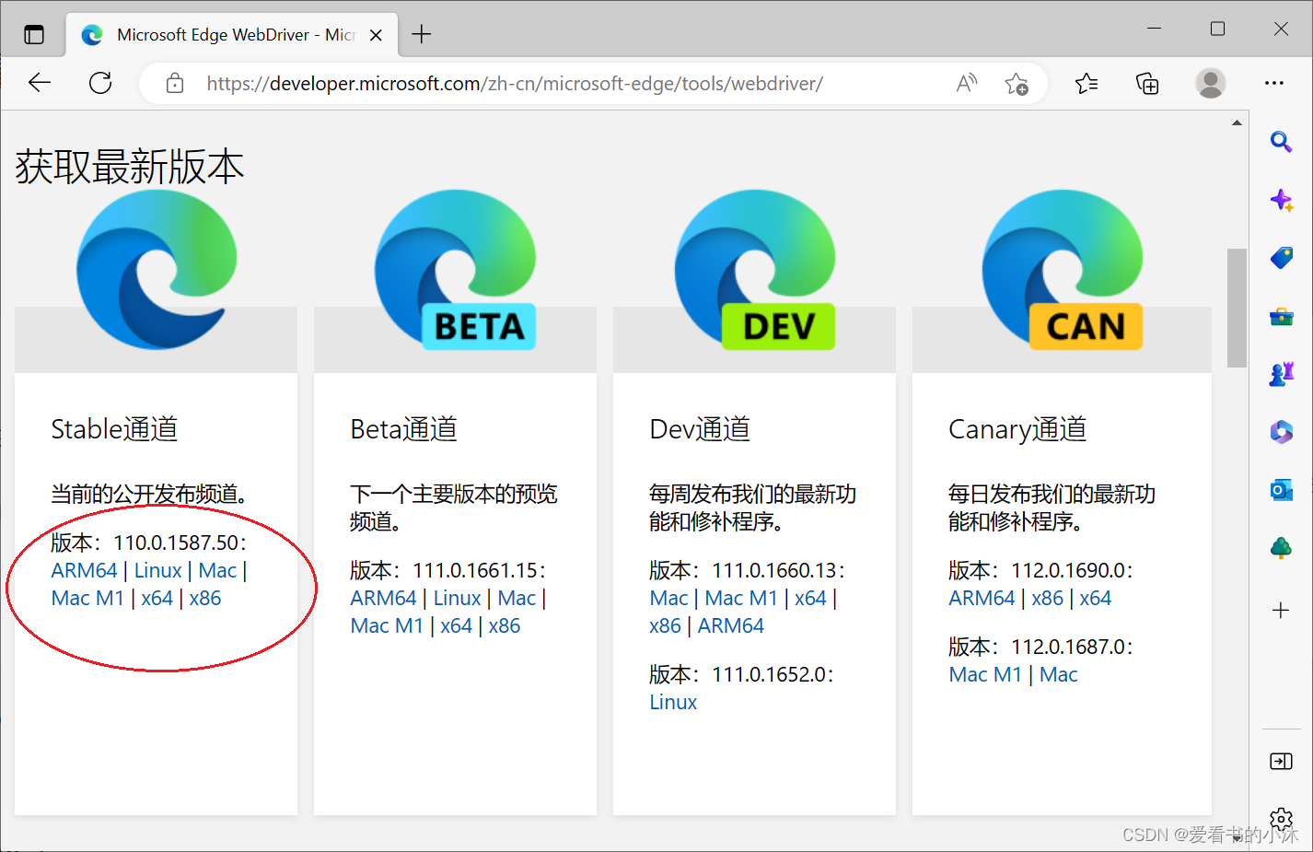
Task: Download Stable x86 driver
Action: point(205,599)
